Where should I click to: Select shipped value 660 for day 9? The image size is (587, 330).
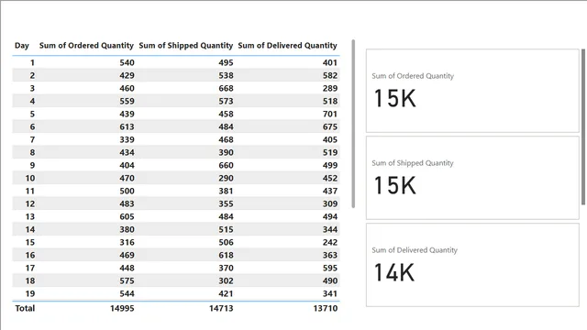pyautogui.click(x=226, y=165)
